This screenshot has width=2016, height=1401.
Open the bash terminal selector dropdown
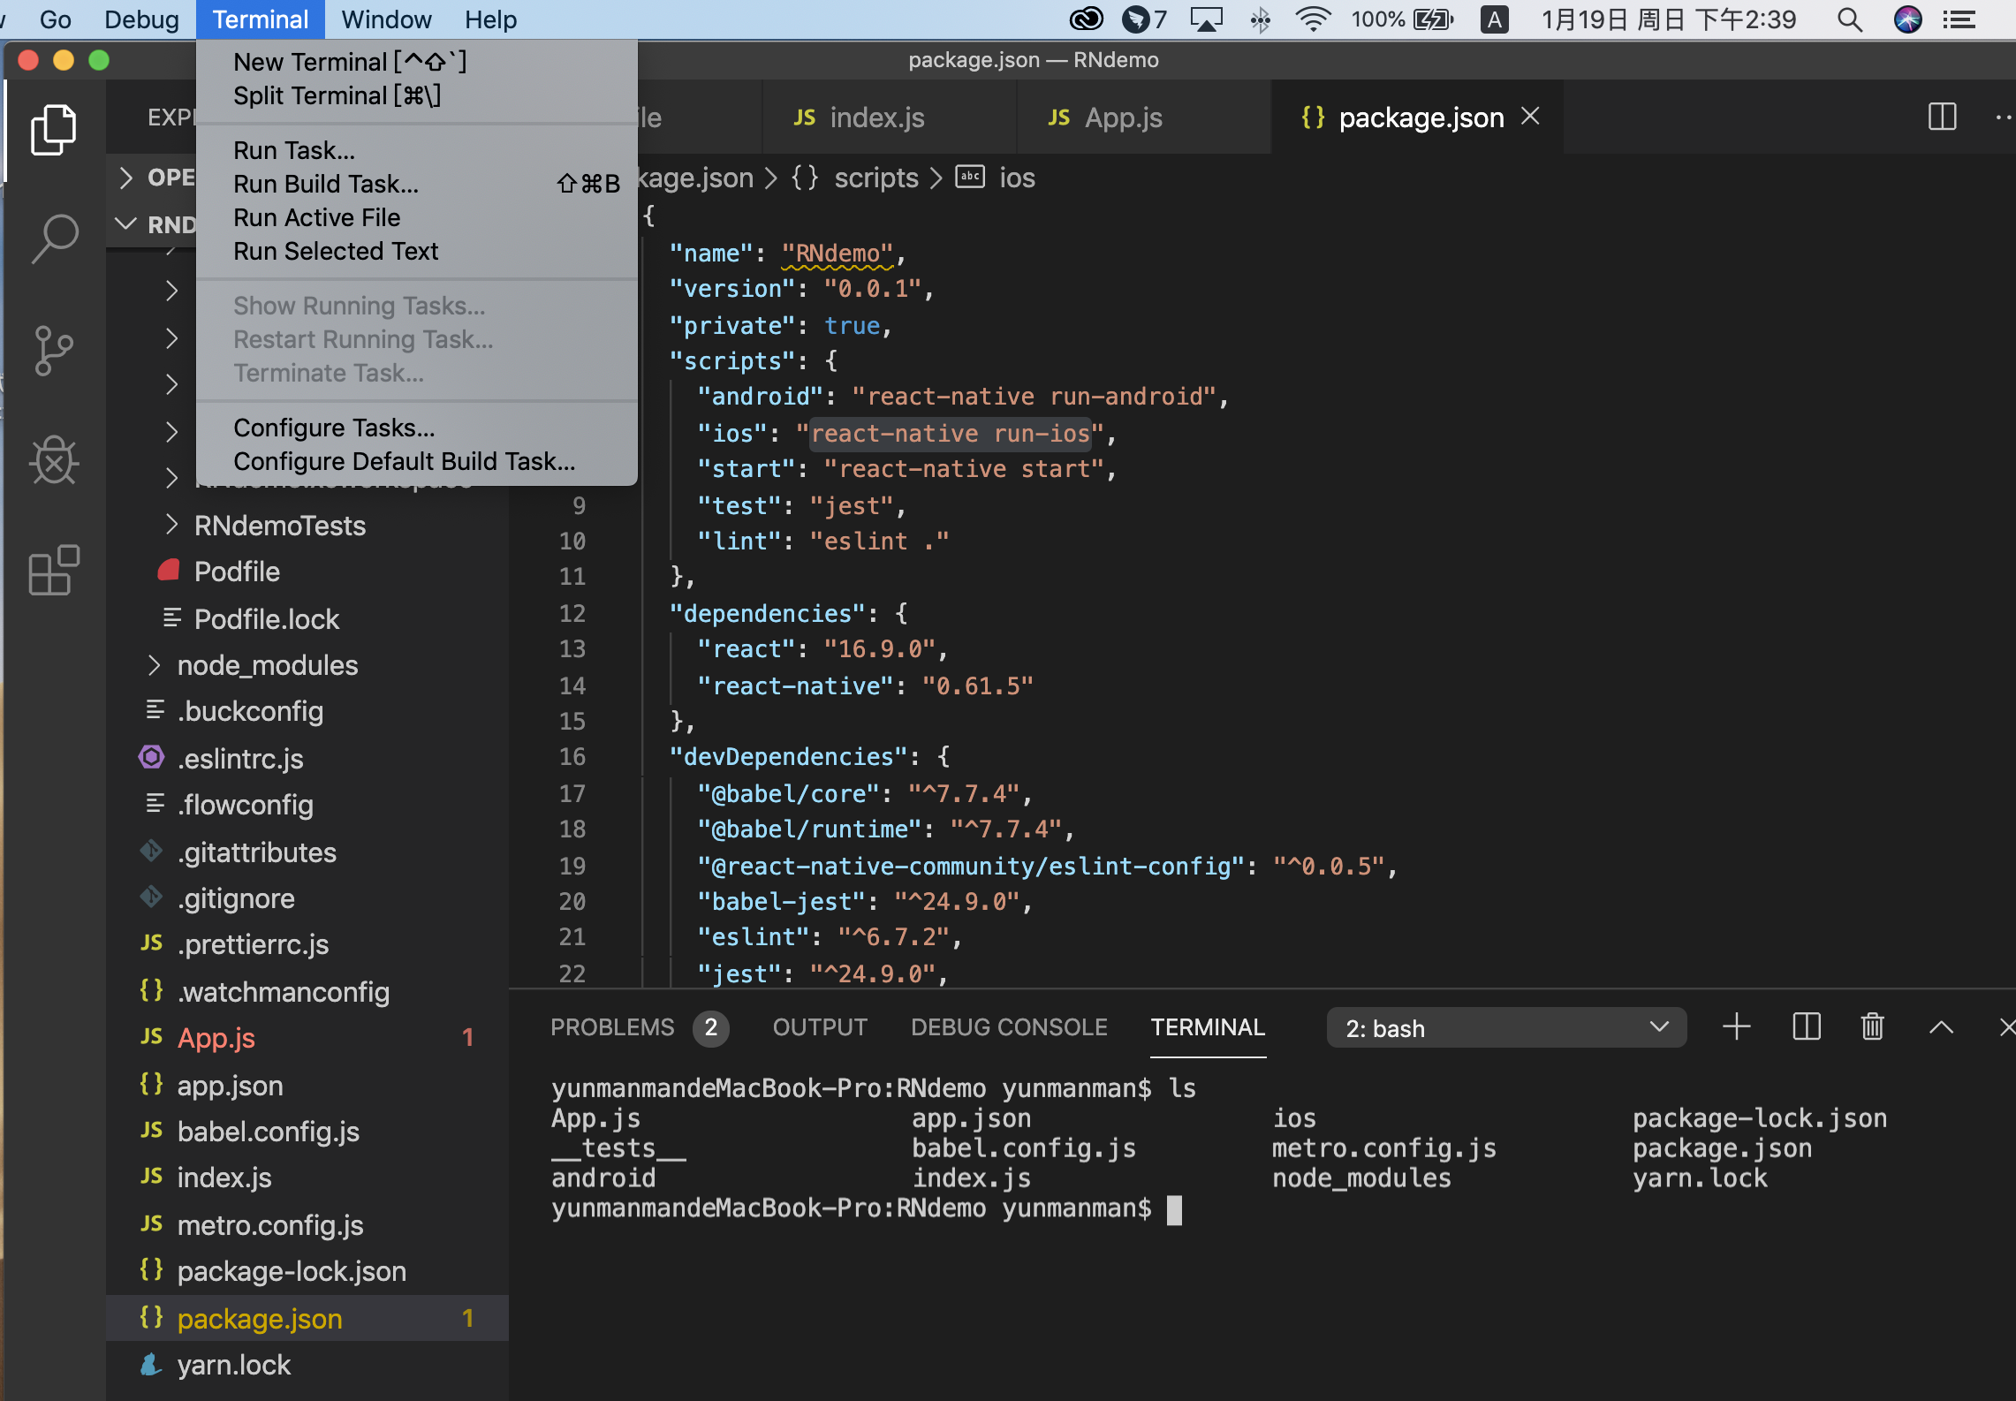click(1506, 1028)
